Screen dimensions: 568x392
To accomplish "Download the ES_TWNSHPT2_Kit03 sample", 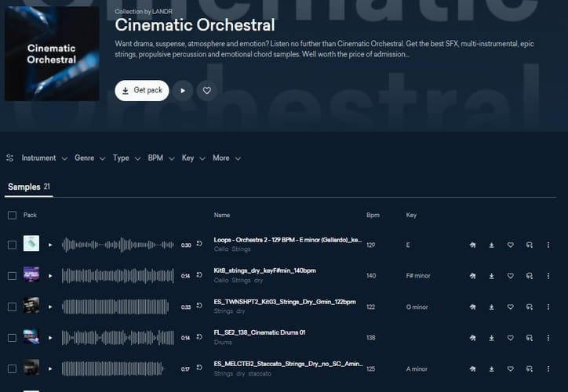I will tap(492, 307).
